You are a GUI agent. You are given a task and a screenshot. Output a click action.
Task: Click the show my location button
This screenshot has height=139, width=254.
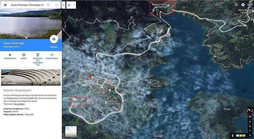pos(250,122)
